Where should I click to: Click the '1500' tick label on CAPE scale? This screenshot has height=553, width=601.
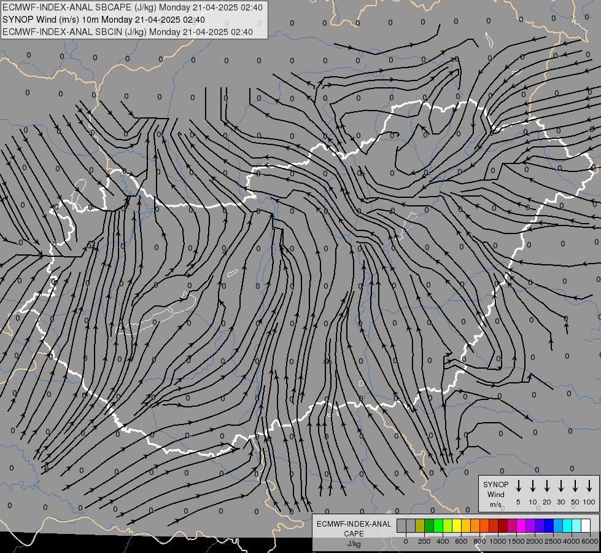(516, 541)
